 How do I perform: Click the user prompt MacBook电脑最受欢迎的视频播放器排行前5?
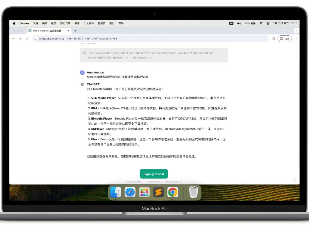[117, 77]
